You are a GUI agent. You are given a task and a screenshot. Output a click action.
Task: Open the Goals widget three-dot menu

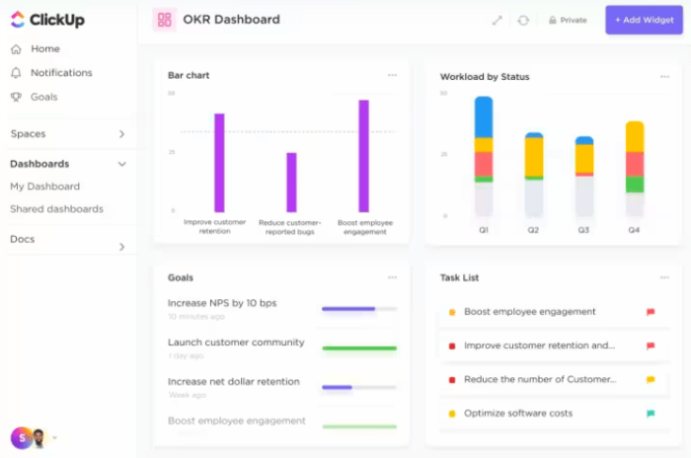click(392, 277)
